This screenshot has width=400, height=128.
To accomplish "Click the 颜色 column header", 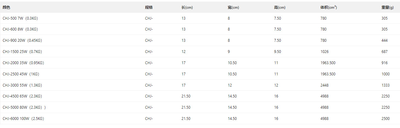I will coord(6,7).
